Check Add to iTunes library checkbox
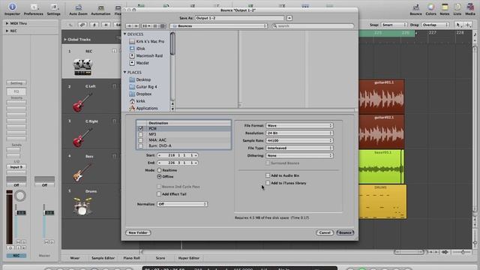Screen dimensions: 480x270 (x=268, y=183)
